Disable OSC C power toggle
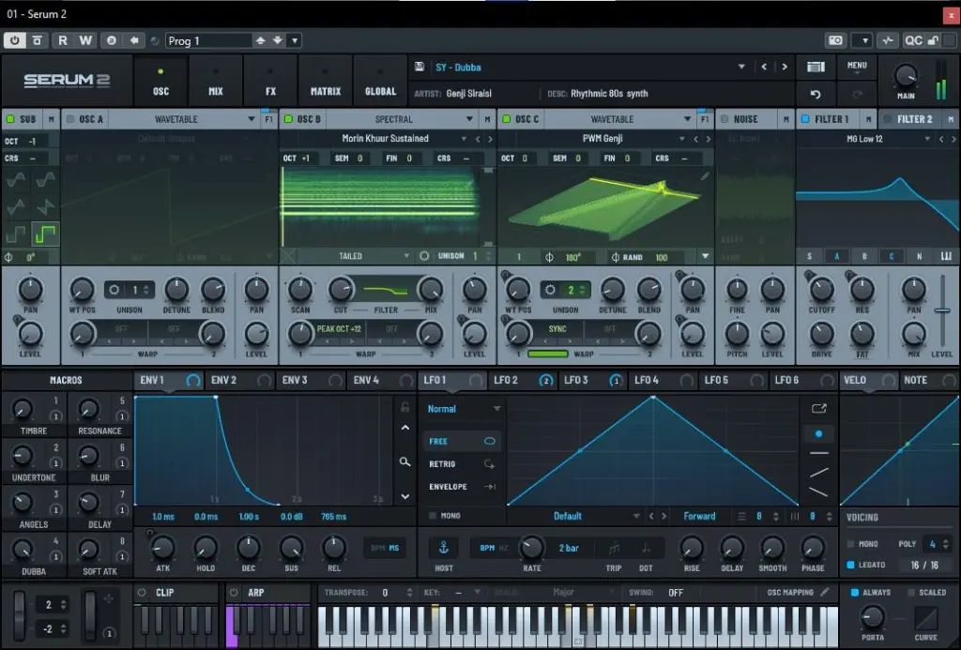The height and width of the screenshot is (650, 961). point(506,119)
